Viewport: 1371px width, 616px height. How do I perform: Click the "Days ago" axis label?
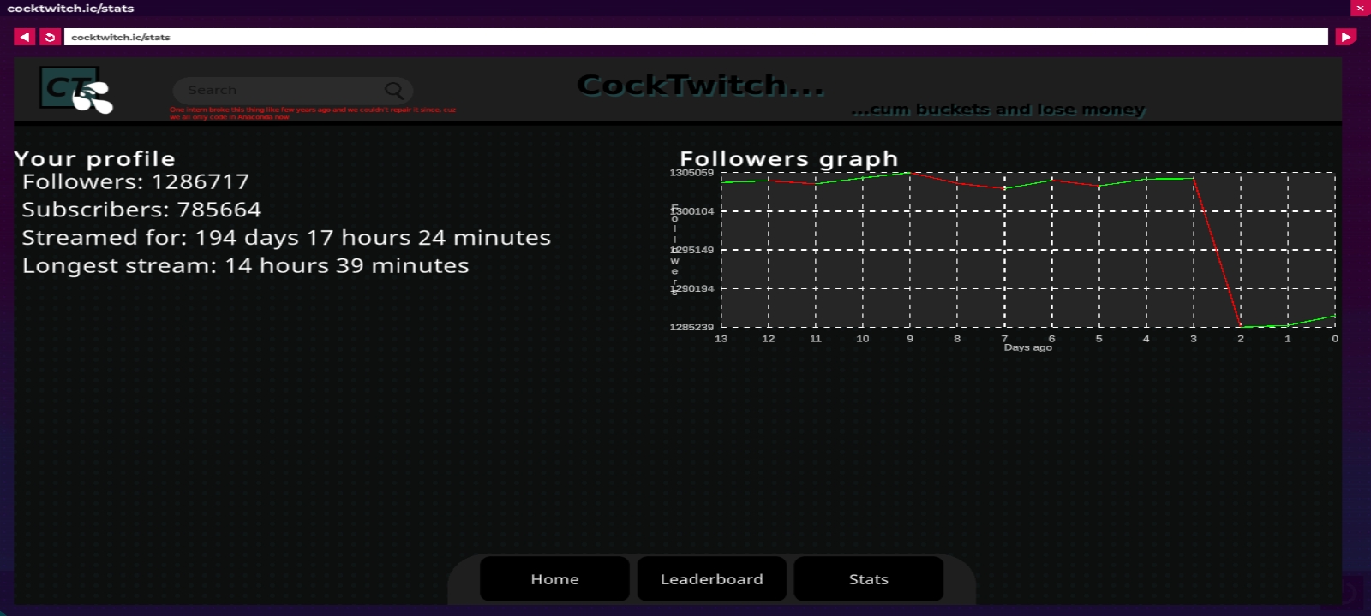(1028, 347)
